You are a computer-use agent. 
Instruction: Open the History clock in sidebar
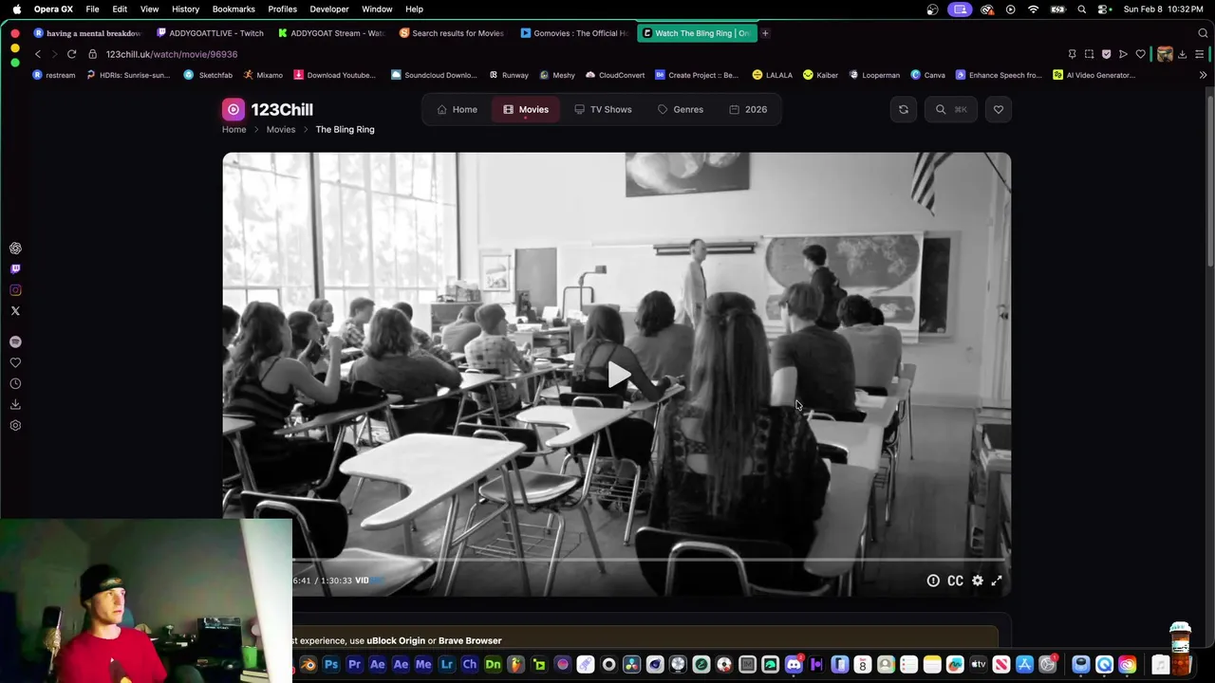click(15, 383)
